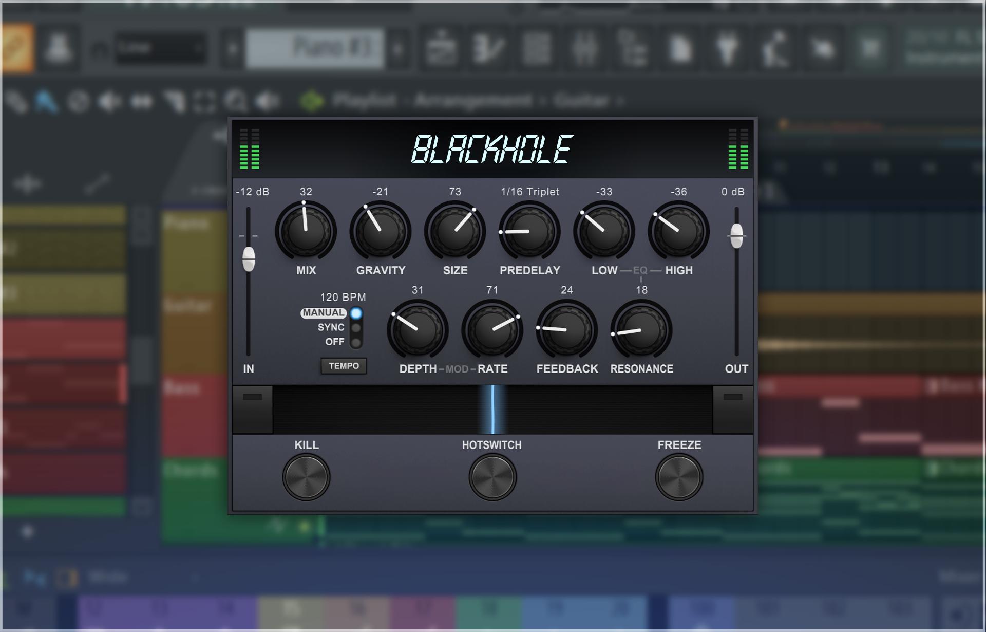Viewport: 986px width, 632px height.
Task: Click the size value 73
Action: (455, 192)
